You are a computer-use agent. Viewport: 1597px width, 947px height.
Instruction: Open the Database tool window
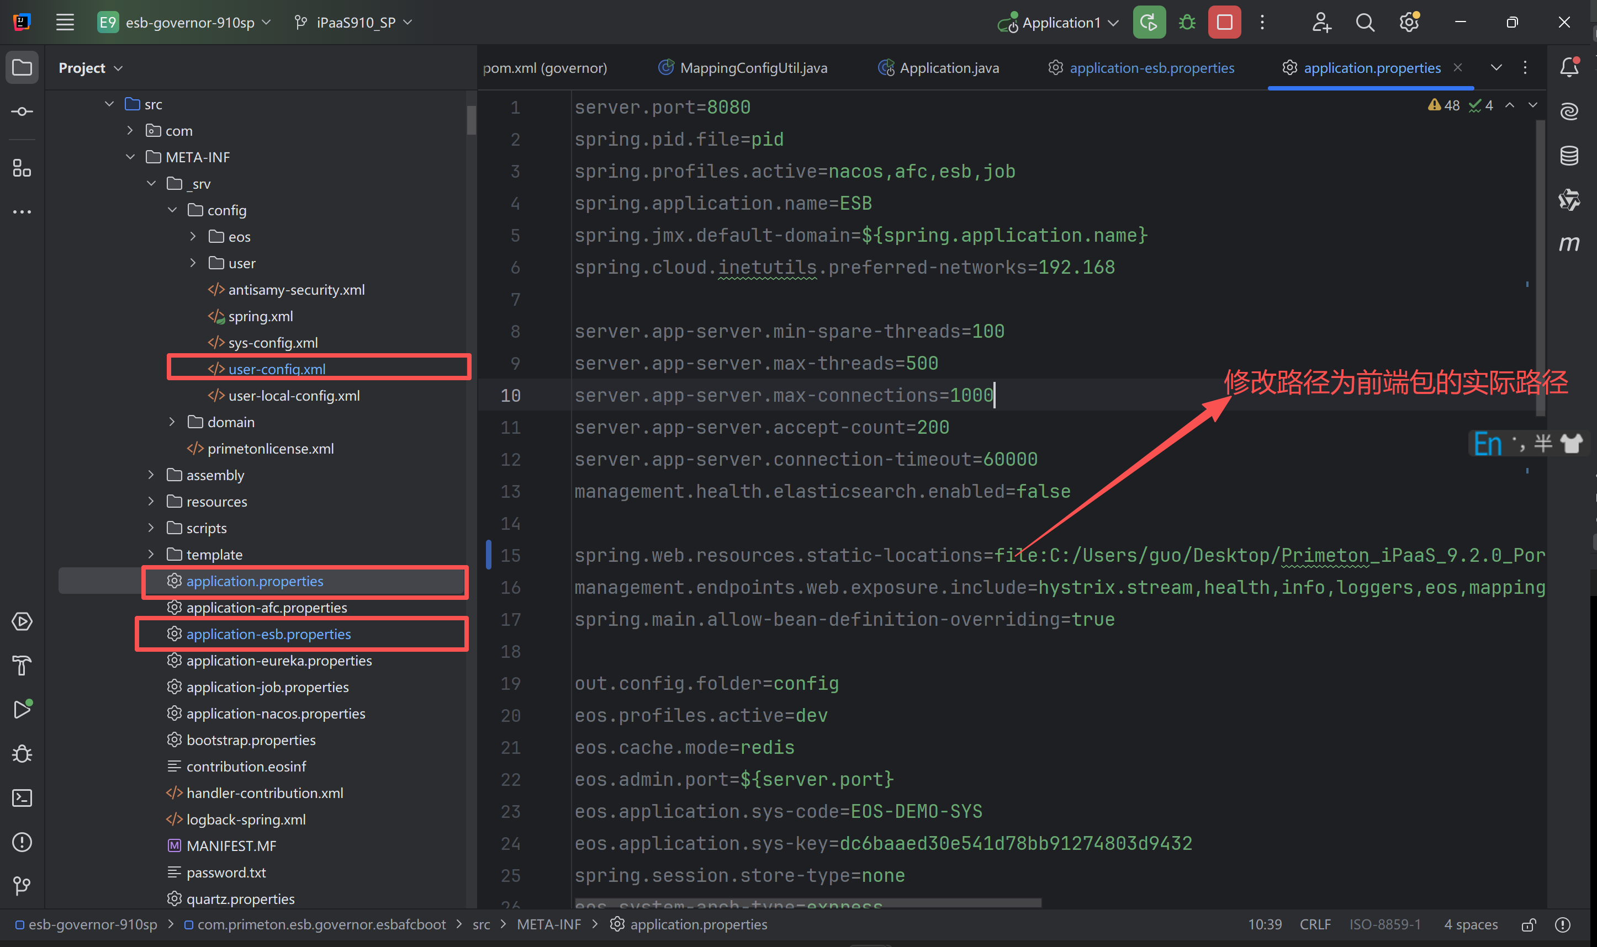pos(1569,156)
